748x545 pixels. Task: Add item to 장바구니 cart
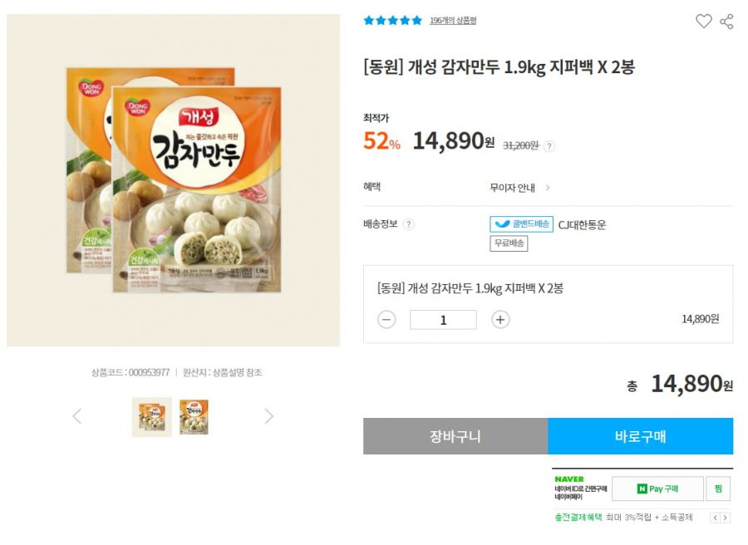(x=455, y=436)
